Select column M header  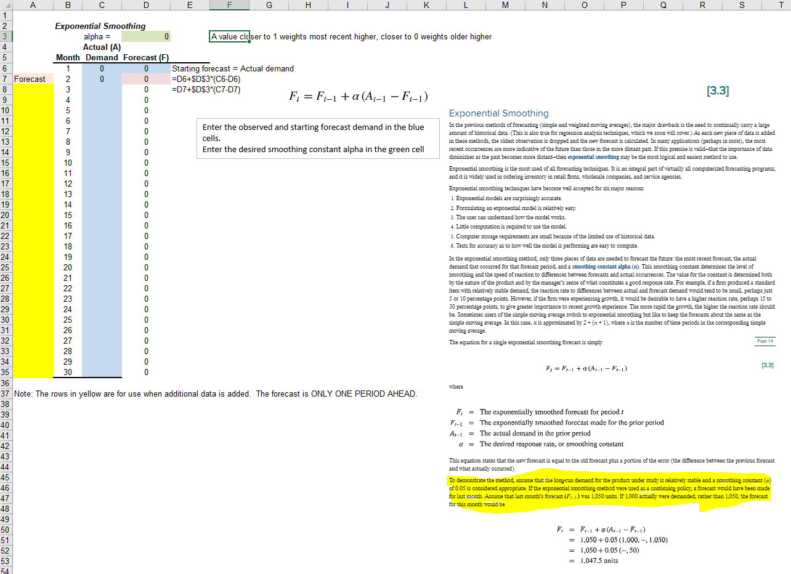pos(505,5)
